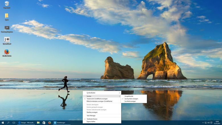222x125 pixels.
Task: Click the volume speaker tray icon
Action: click(x=209, y=123)
